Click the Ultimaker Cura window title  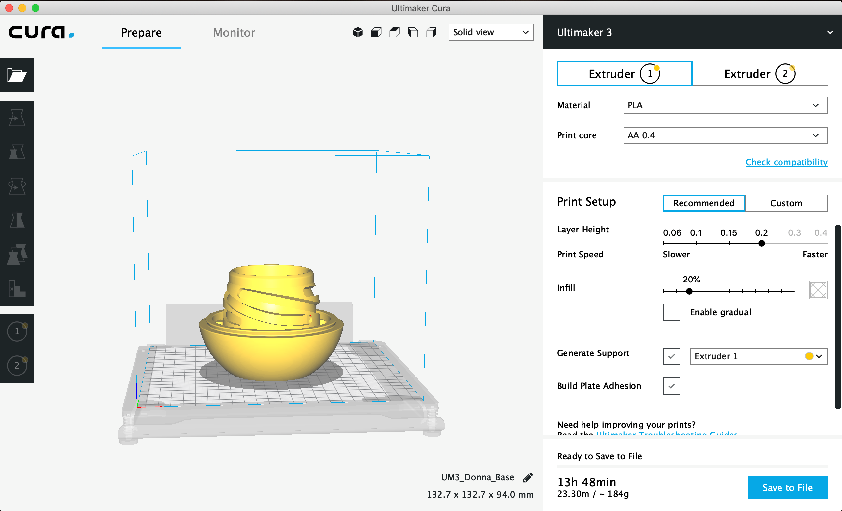click(421, 8)
